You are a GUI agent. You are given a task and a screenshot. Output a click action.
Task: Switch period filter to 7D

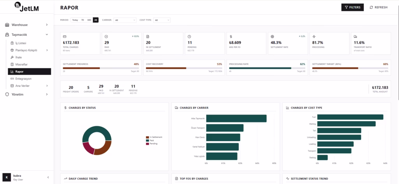click(82, 20)
